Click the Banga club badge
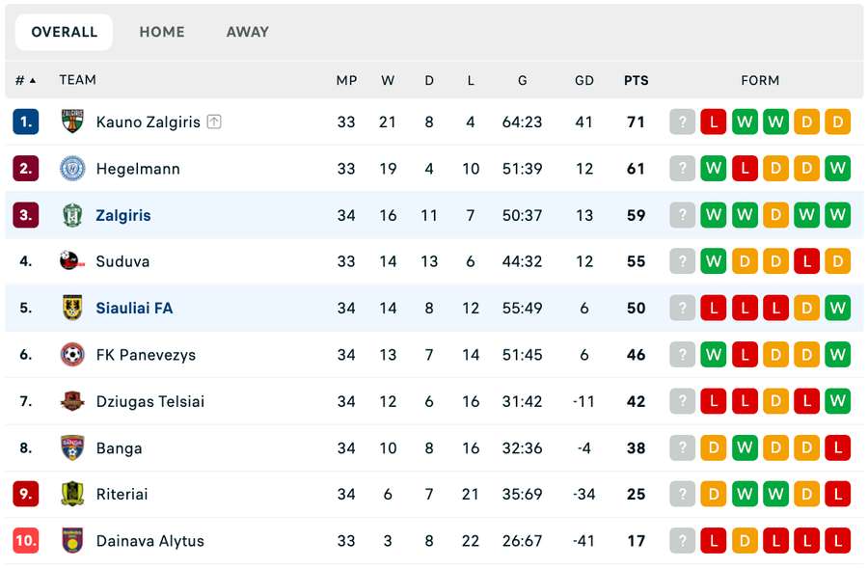This screenshot has width=868, height=568. 72,448
